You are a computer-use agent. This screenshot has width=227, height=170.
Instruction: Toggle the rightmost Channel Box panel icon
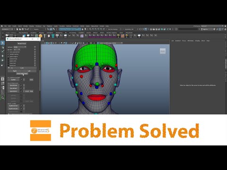click(x=225, y=29)
